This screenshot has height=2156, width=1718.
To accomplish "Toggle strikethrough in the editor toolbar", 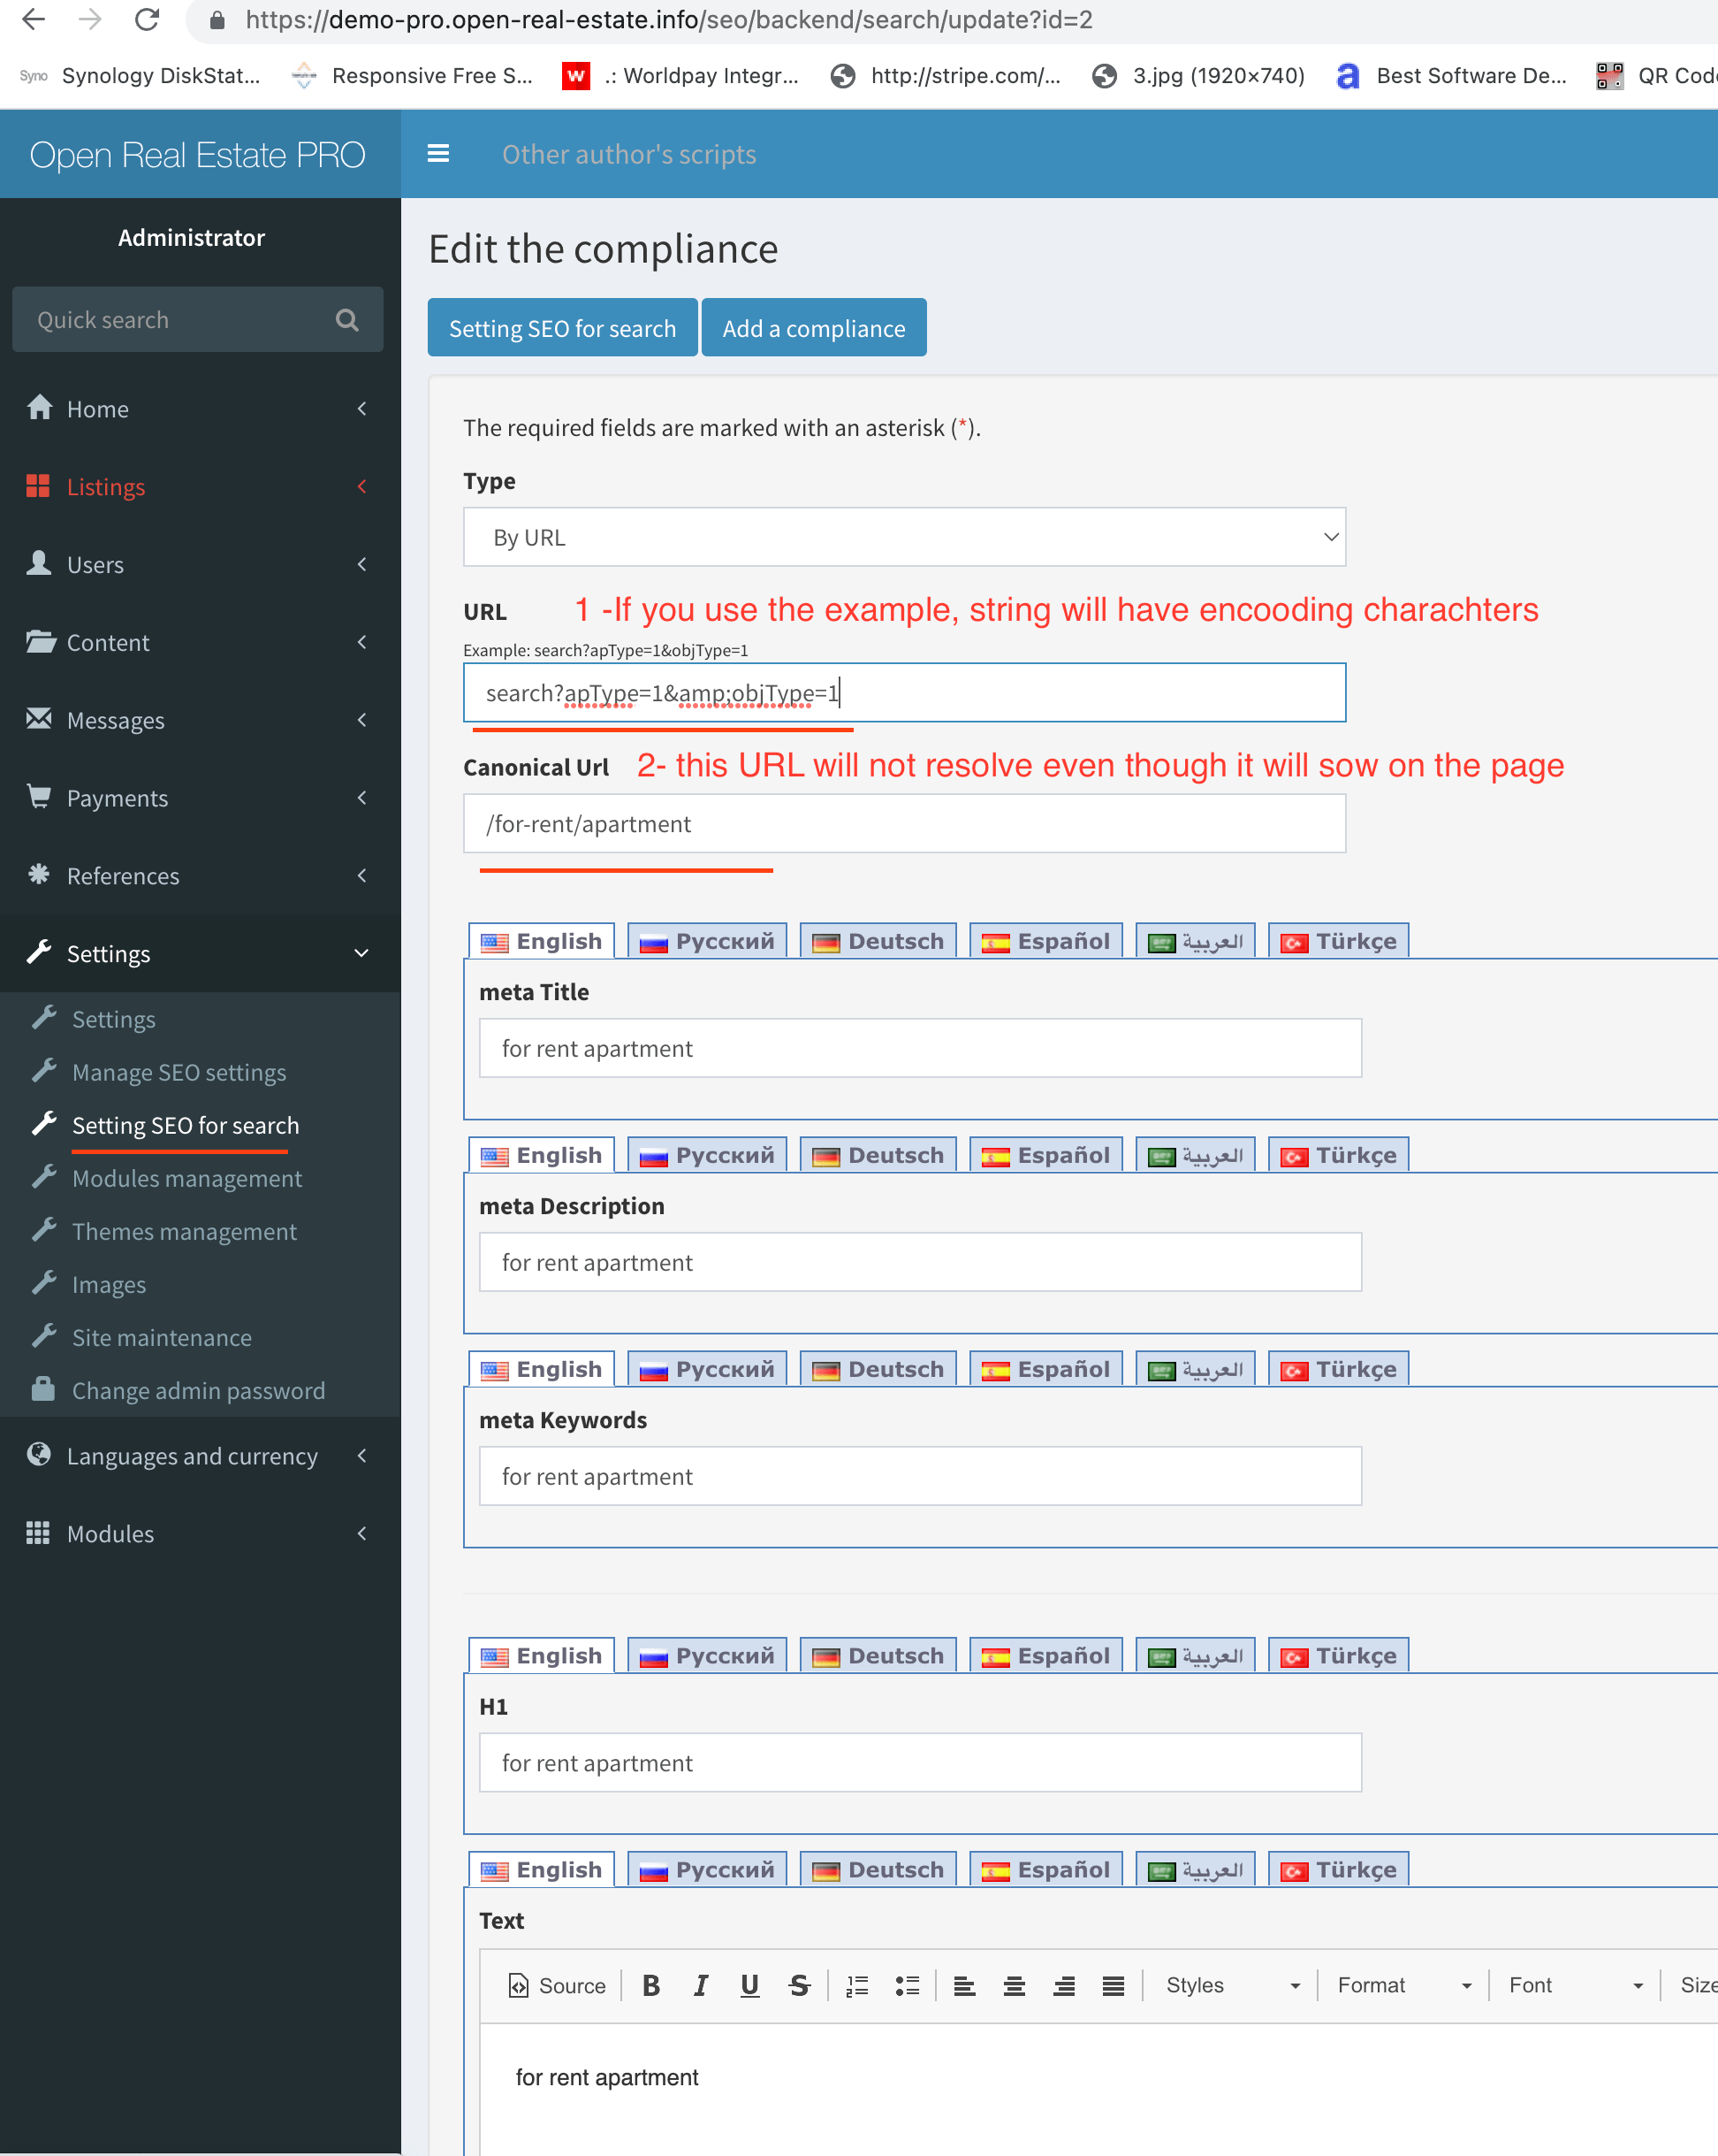I will pyautogui.click(x=799, y=1985).
